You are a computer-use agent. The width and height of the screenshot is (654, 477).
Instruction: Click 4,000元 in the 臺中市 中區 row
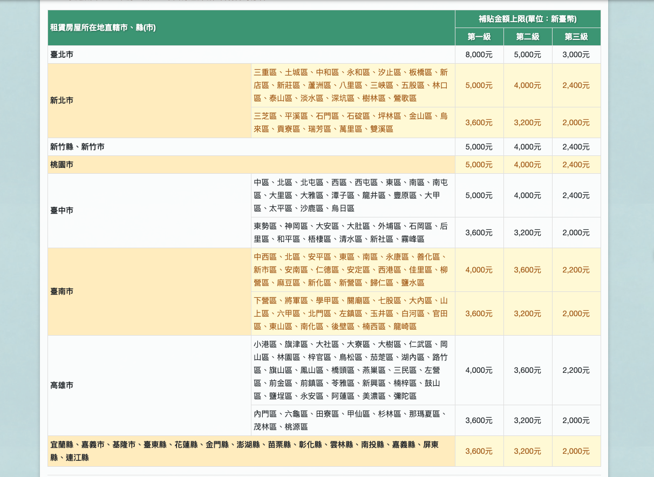[x=528, y=195]
